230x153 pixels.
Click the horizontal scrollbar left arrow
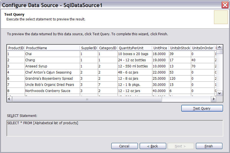coord(10,99)
